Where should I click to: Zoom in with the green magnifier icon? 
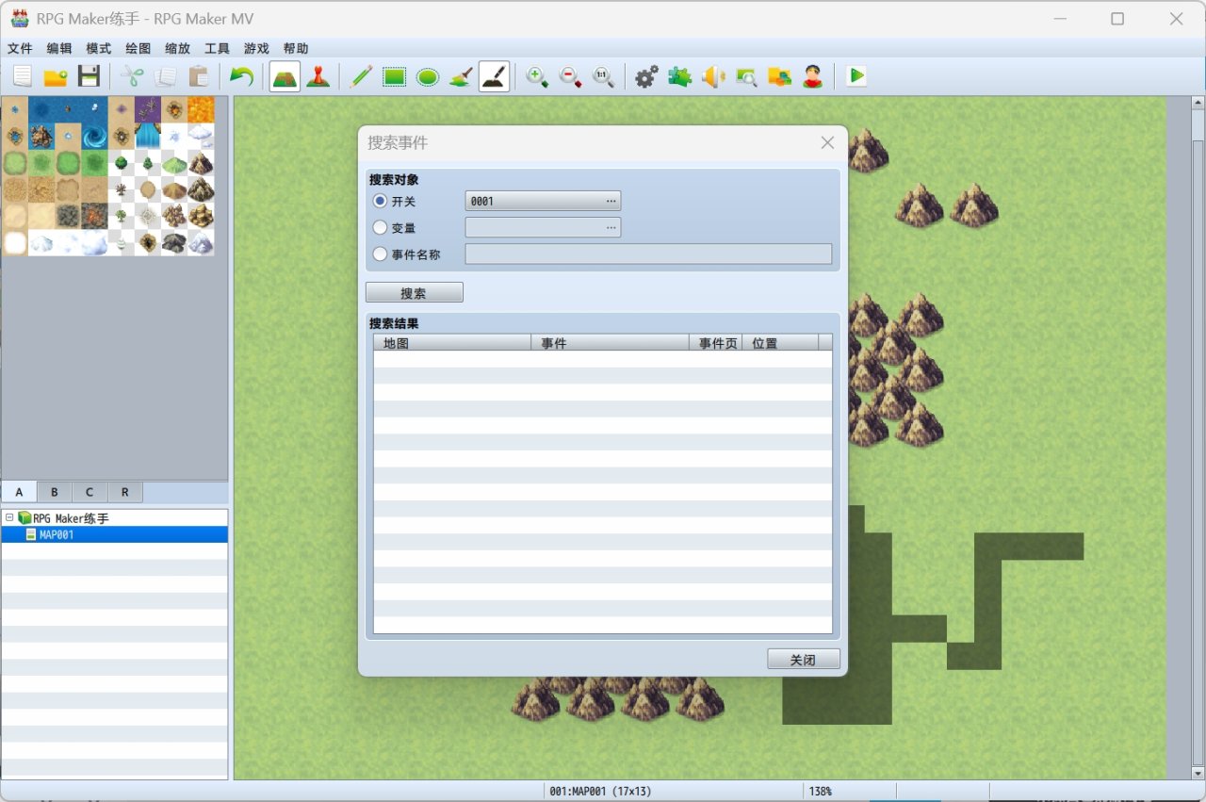[537, 77]
